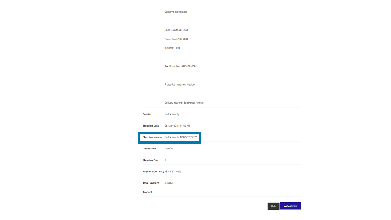The width and height of the screenshot is (391, 220).
Task: Select the Shipping Invoice label
Action: coord(152,137)
